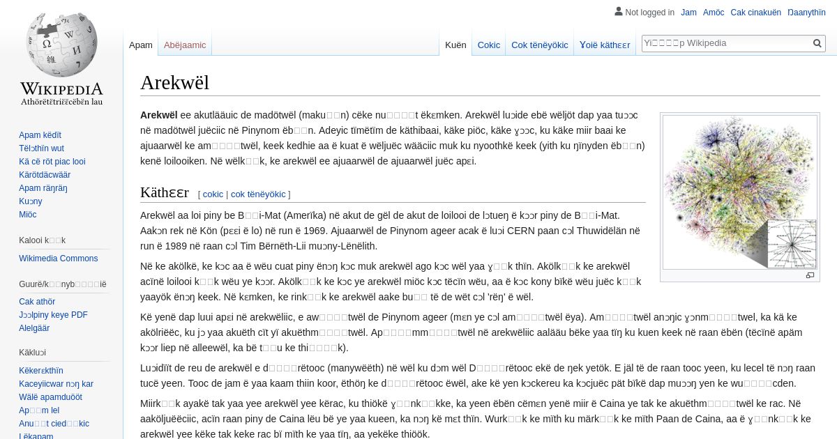Click the user icon beside Not logged in
Screen dimensions: 837x439
[618, 11]
